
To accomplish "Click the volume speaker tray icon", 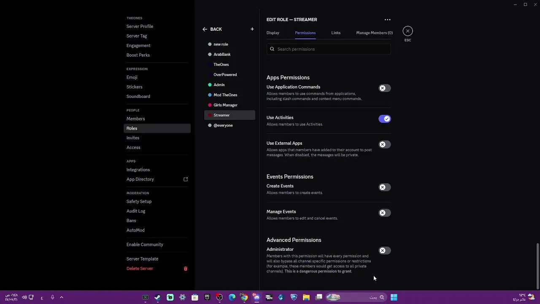I will point(24,297).
